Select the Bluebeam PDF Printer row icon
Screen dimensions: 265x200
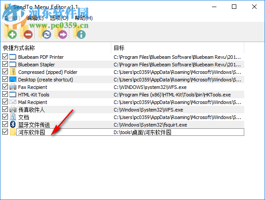click(13, 57)
